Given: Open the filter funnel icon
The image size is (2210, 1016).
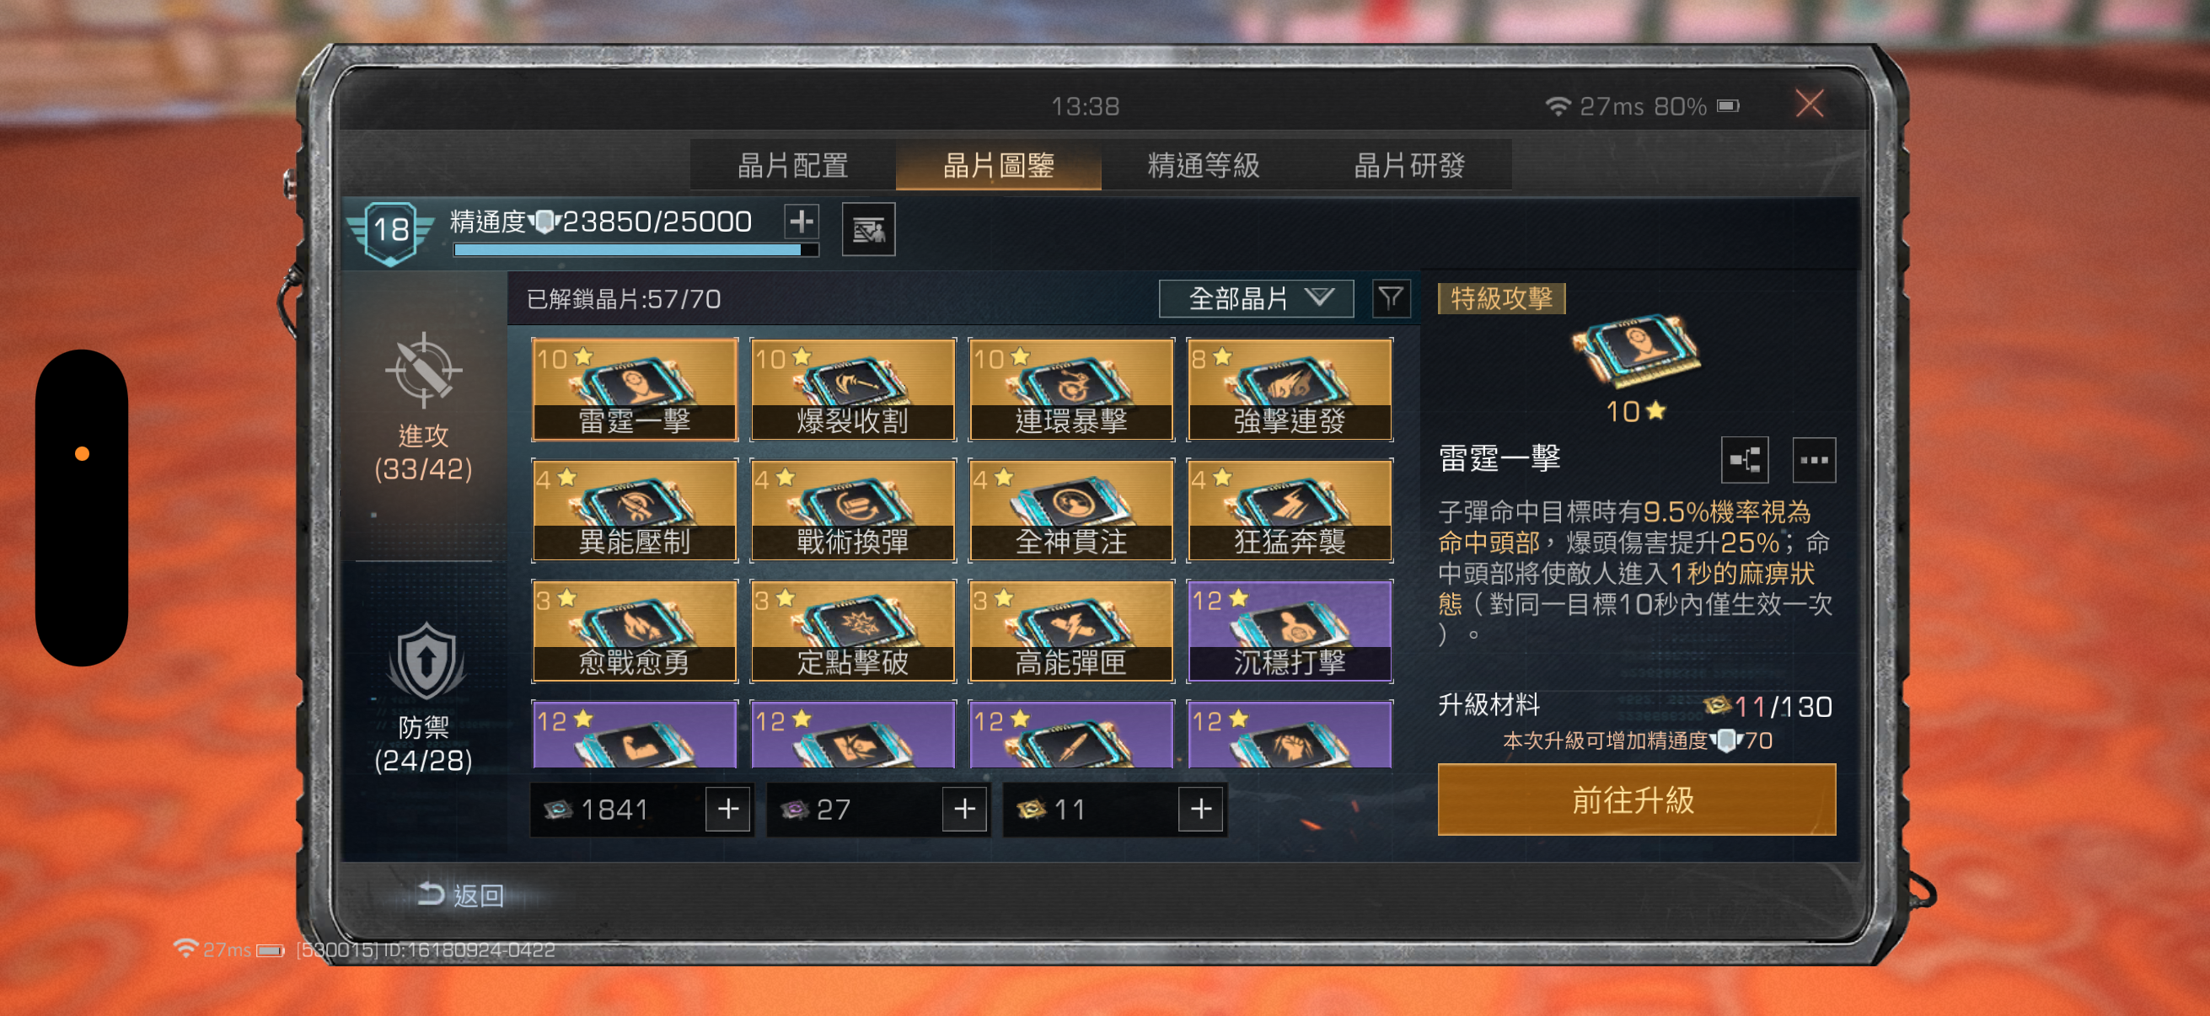Looking at the screenshot, I should [x=1390, y=298].
